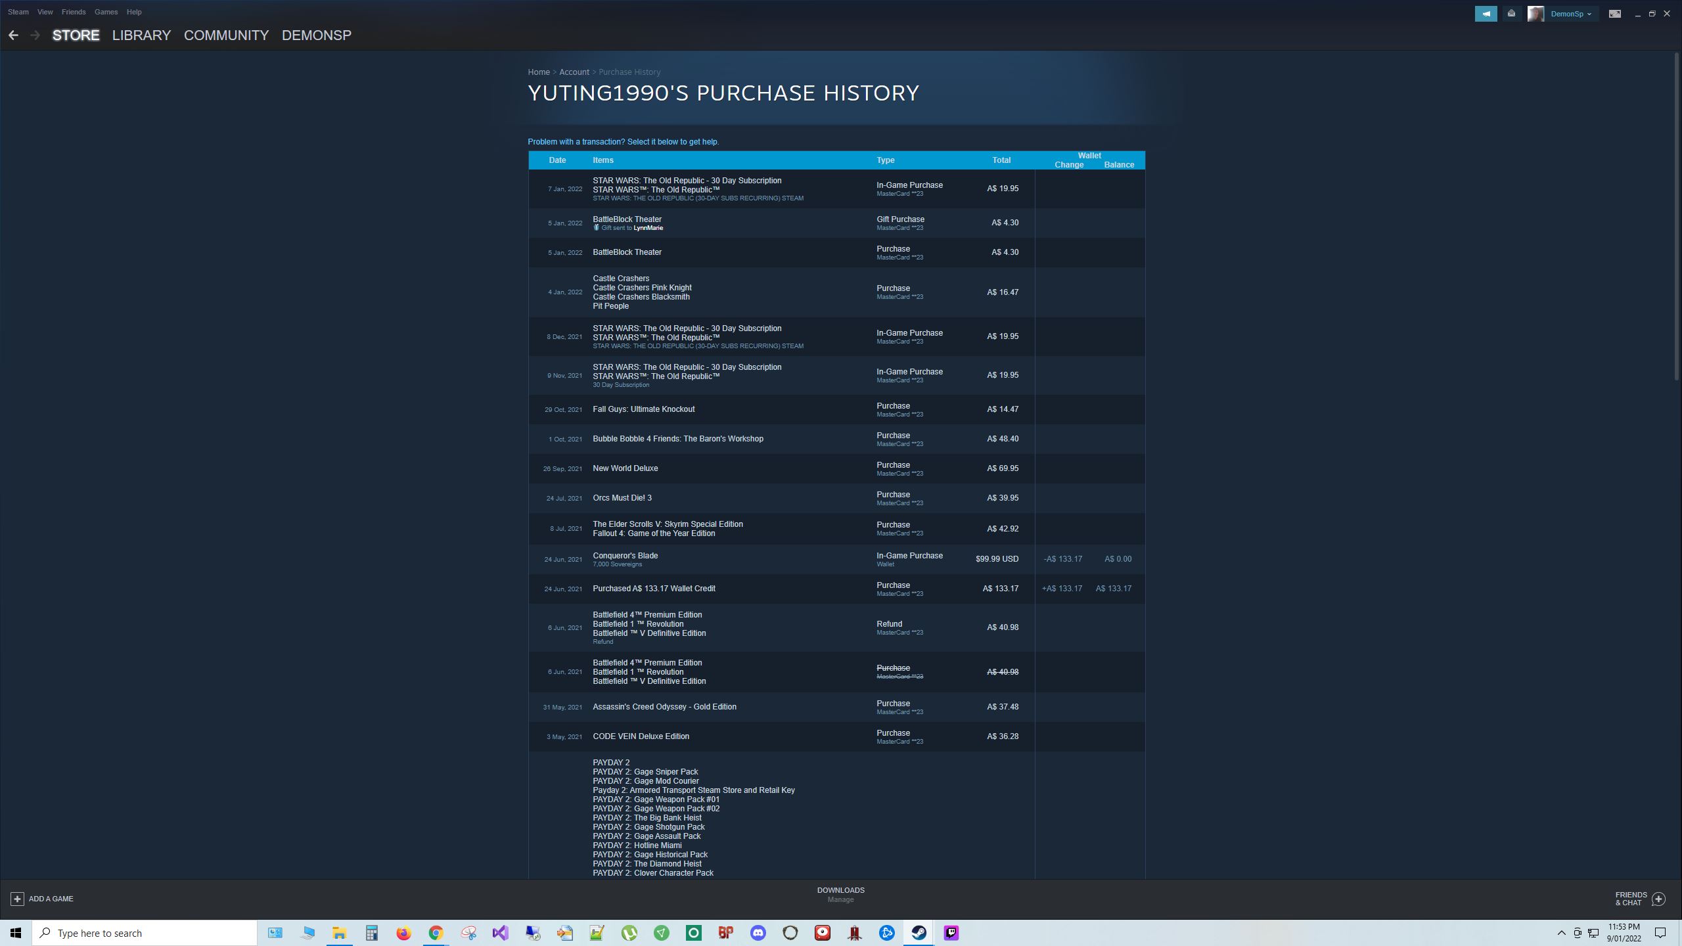Viewport: 1682px width, 946px height.
Task: Switch to the COMMUNITY tab
Action: click(x=226, y=35)
